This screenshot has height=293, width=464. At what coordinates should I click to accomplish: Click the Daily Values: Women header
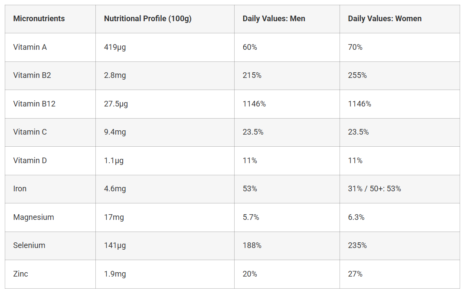coord(384,19)
